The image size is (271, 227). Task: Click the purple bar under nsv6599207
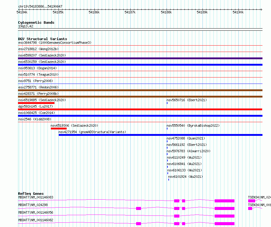coord(140,58)
